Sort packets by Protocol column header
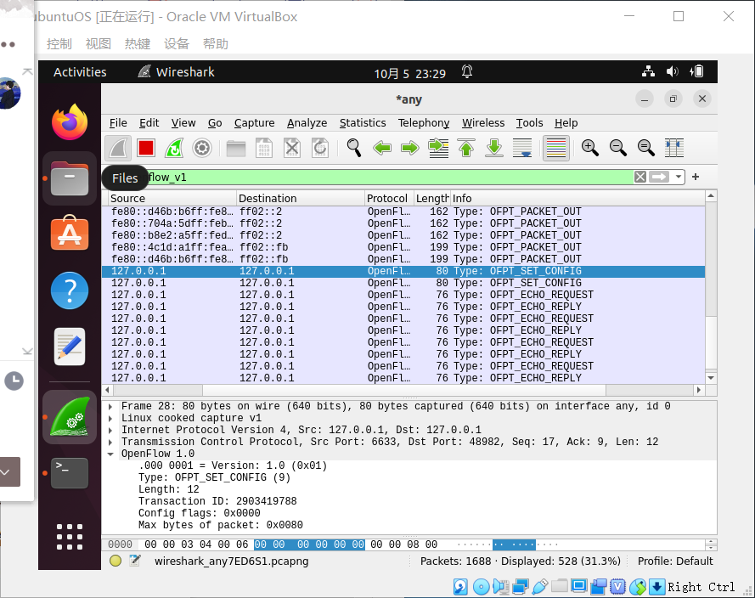This screenshot has width=755, height=598. pyautogui.click(x=389, y=199)
